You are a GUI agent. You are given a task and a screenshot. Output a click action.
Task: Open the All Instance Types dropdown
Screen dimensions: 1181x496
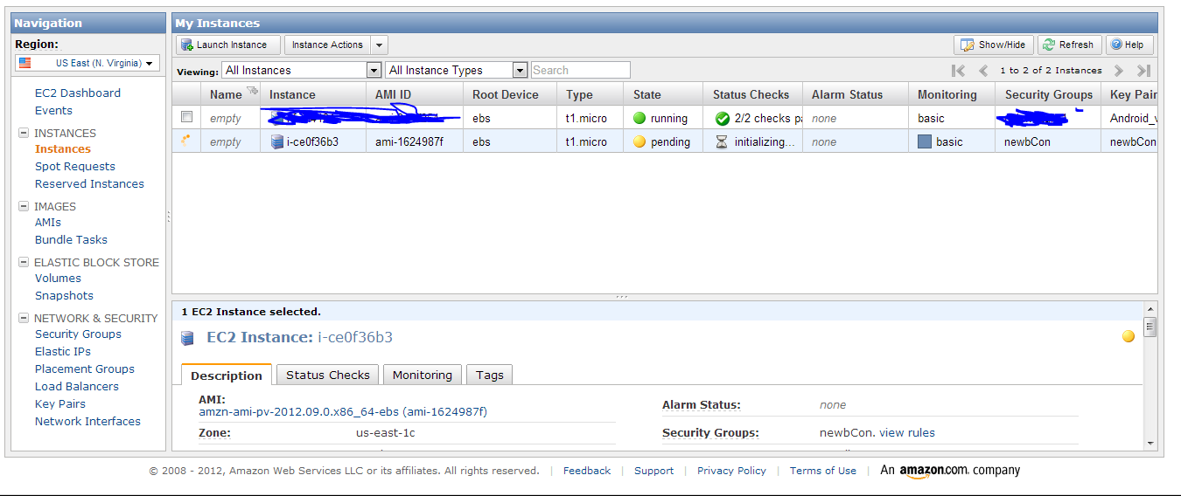point(456,70)
